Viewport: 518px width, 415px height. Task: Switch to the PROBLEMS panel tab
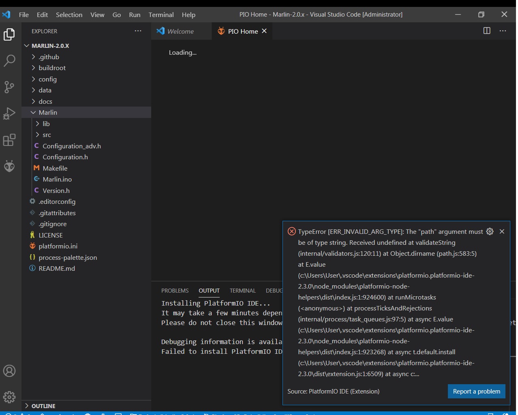click(x=175, y=291)
